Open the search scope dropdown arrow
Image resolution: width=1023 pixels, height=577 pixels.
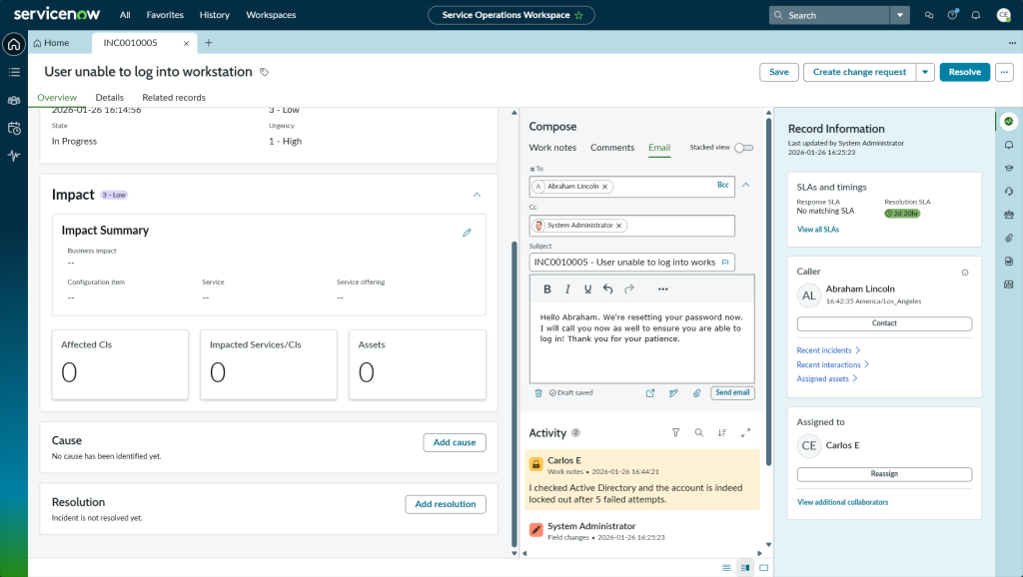900,15
